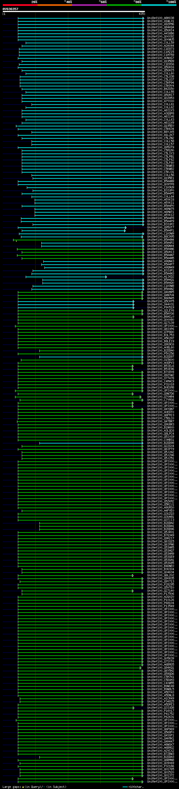Select hit label UniRef100_Q195E0
Image resolution: width=179 pixels, height=789 pixels.
(160, 126)
